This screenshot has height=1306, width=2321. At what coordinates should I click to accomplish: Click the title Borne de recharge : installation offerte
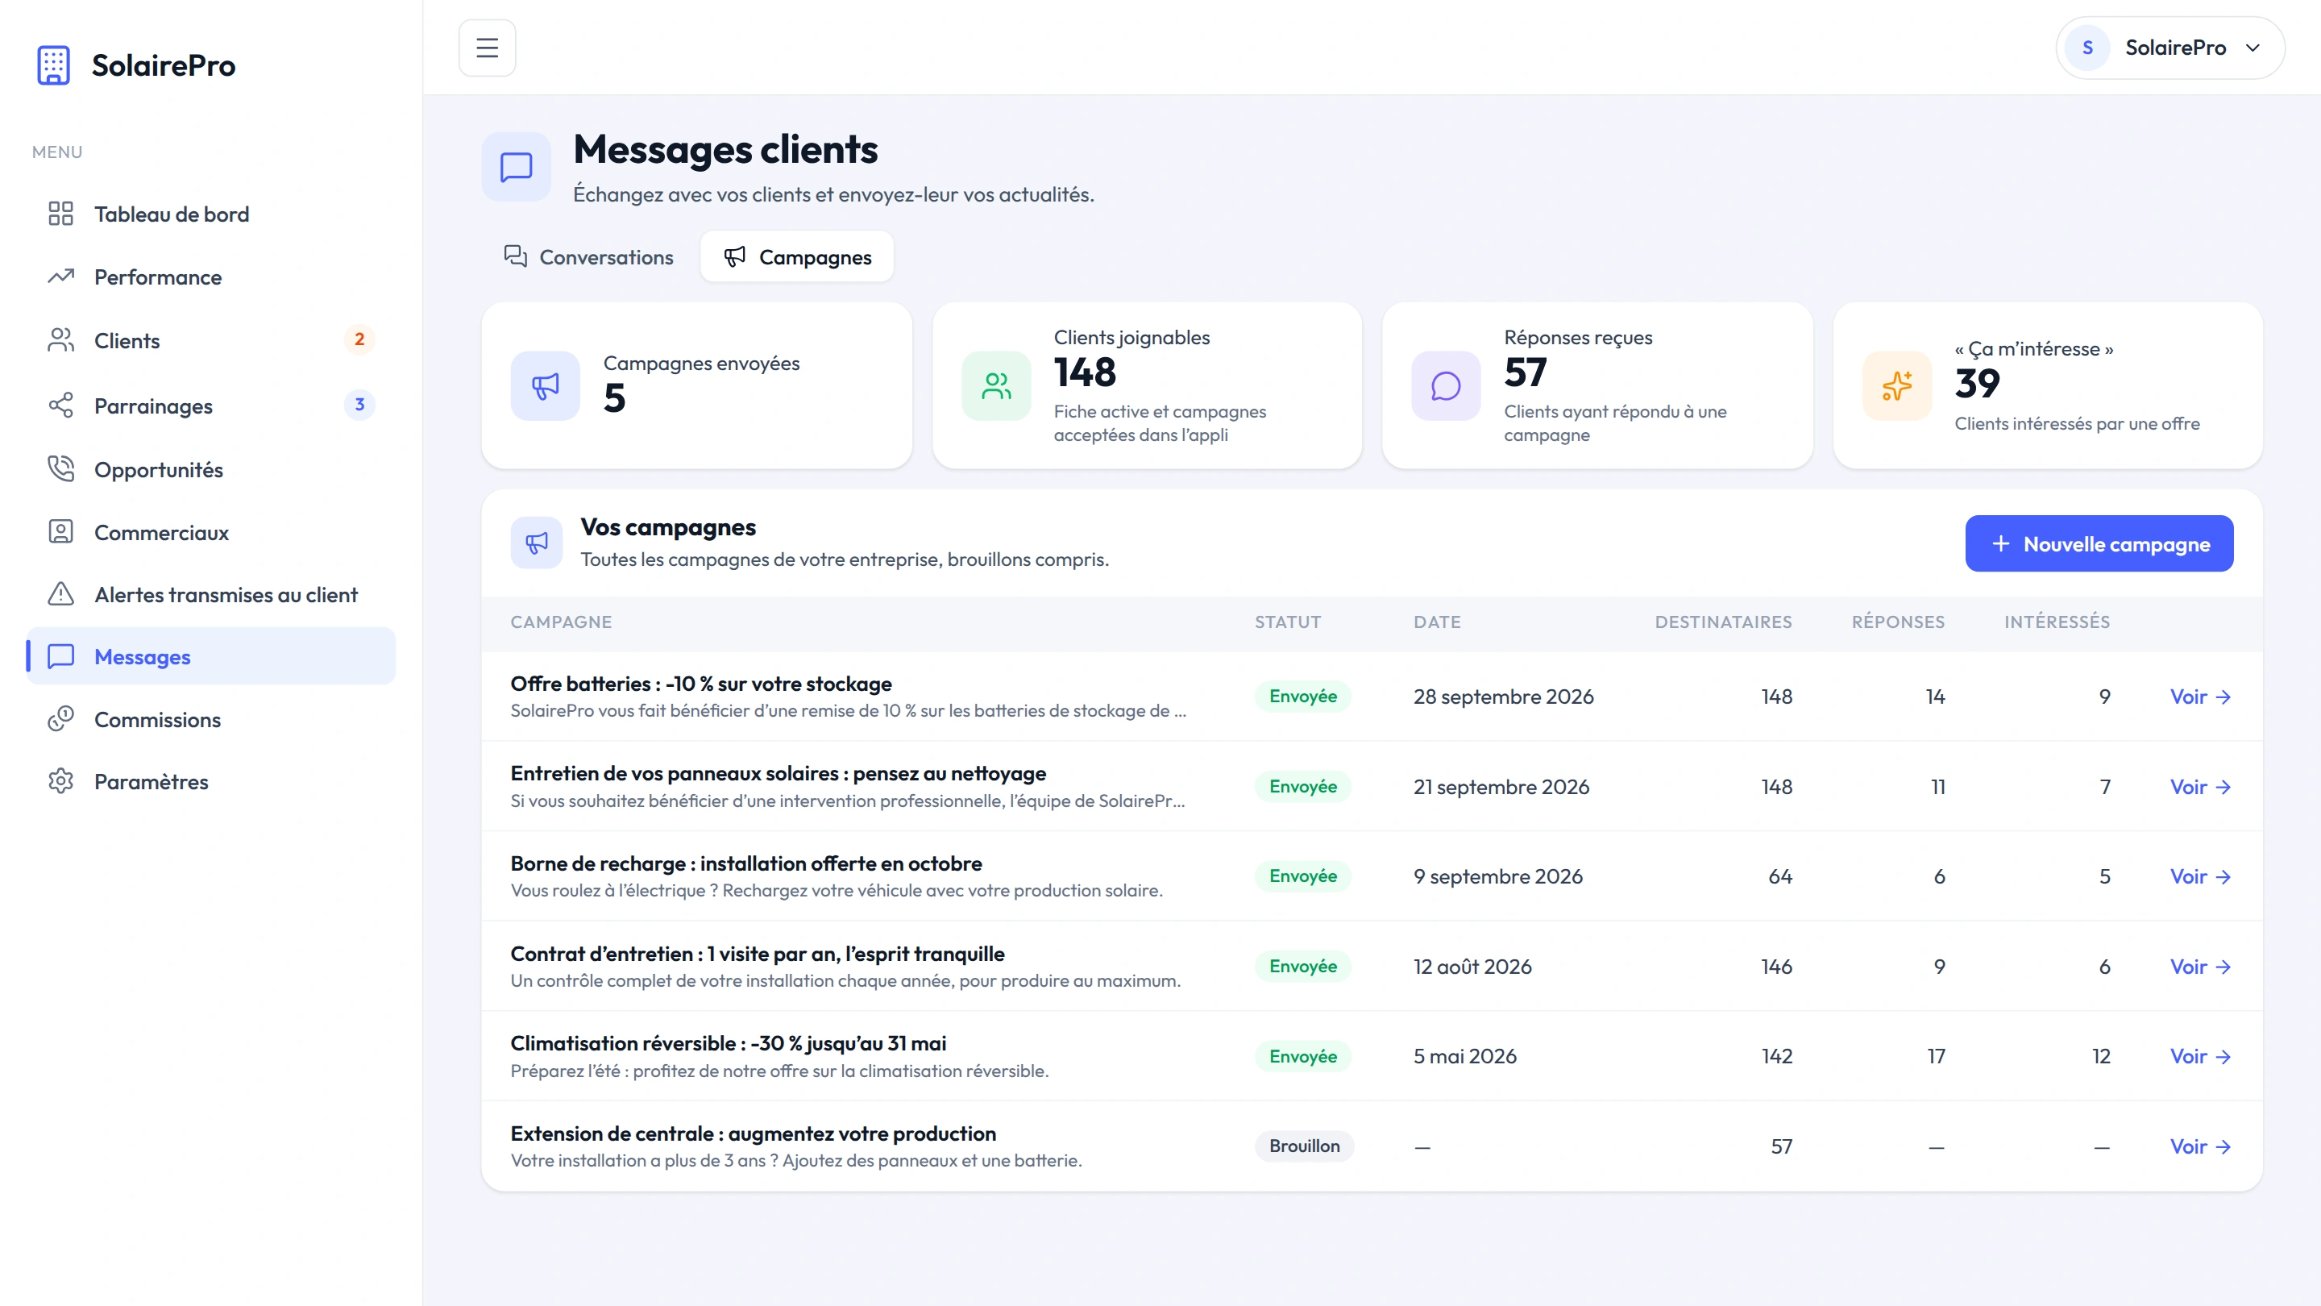click(745, 863)
